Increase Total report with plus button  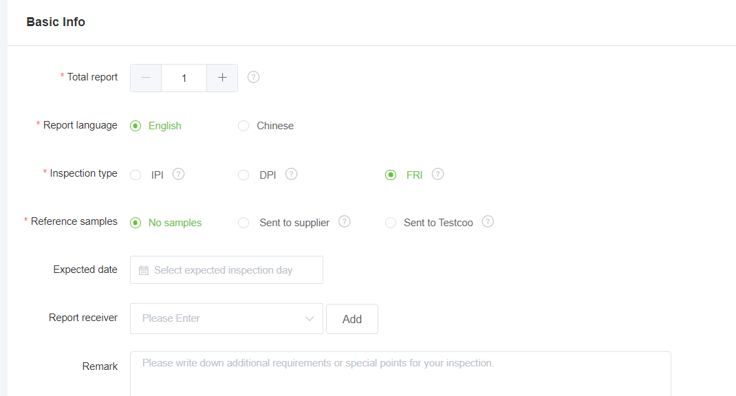pyautogui.click(x=222, y=78)
